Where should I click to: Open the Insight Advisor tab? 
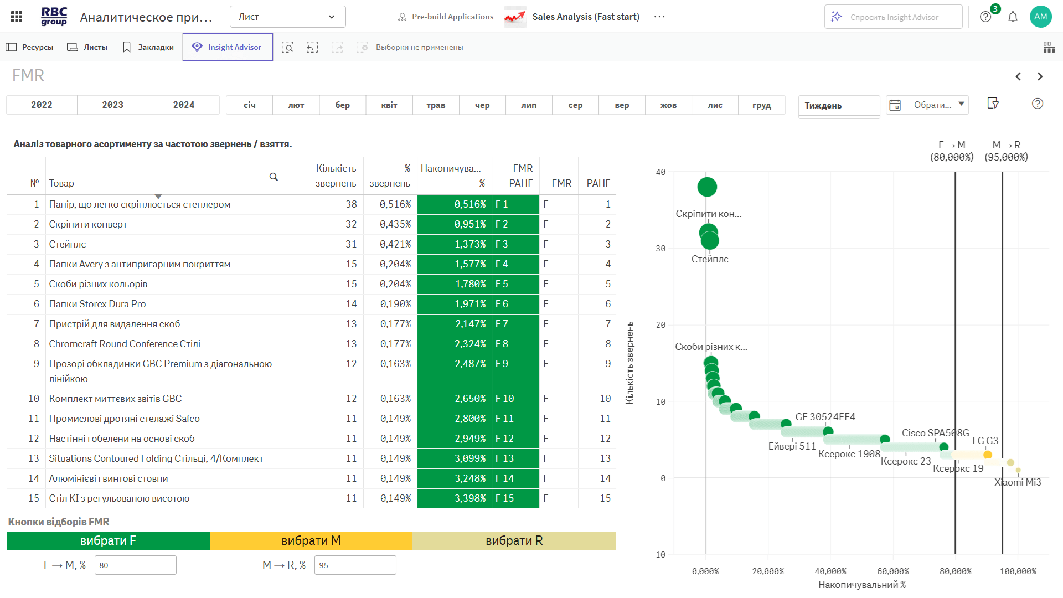point(228,47)
